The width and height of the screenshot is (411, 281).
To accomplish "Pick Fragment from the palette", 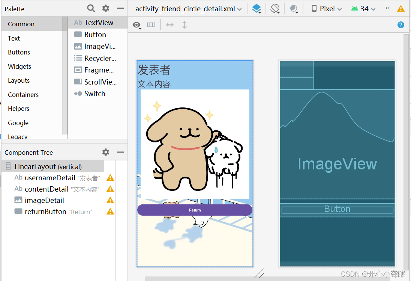I will point(98,70).
